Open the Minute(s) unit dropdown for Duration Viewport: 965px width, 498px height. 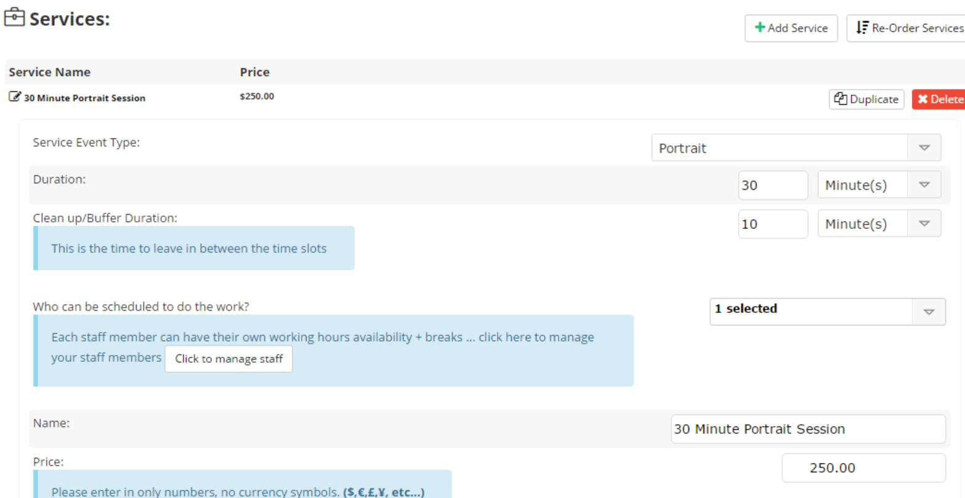(x=924, y=184)
